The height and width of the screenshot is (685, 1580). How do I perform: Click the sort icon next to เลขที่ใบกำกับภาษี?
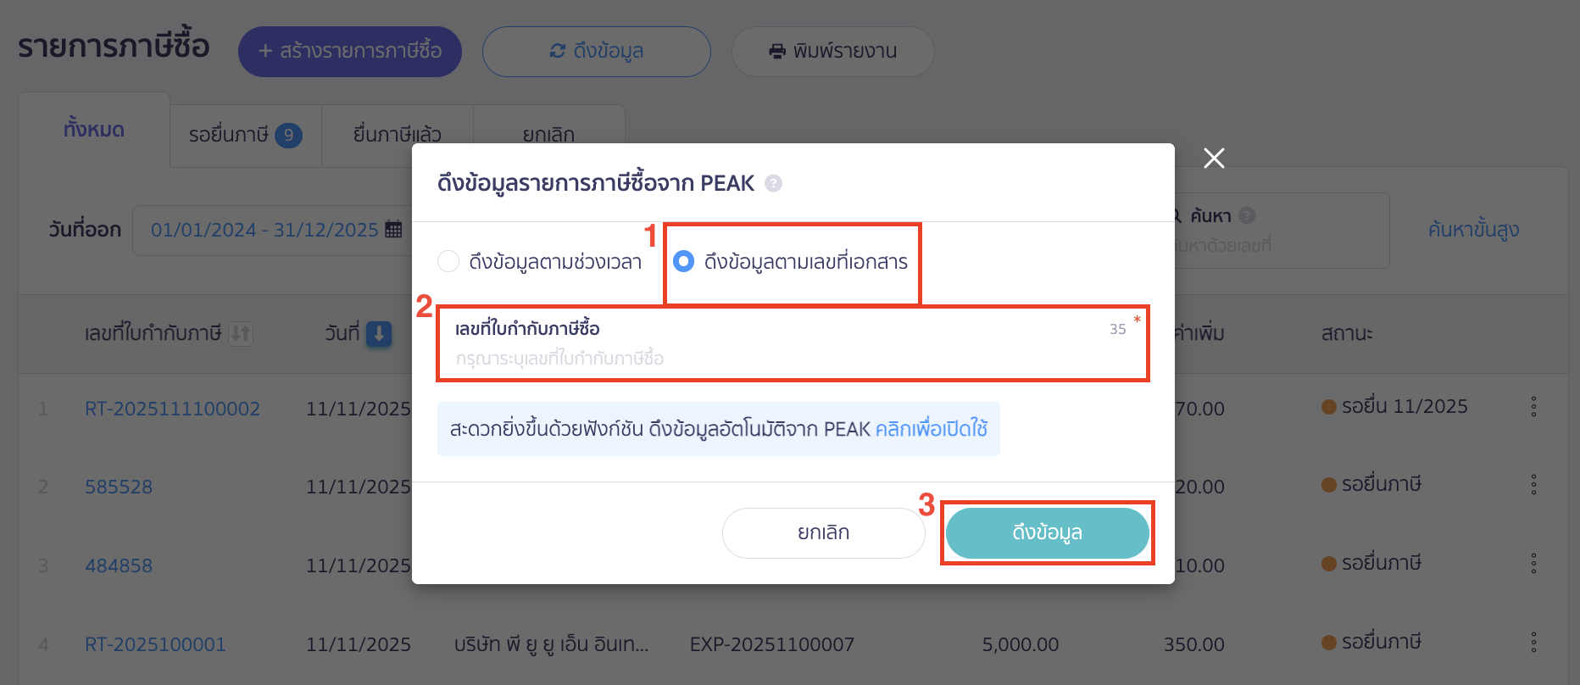pyautogui.click(x=239, y=334)
